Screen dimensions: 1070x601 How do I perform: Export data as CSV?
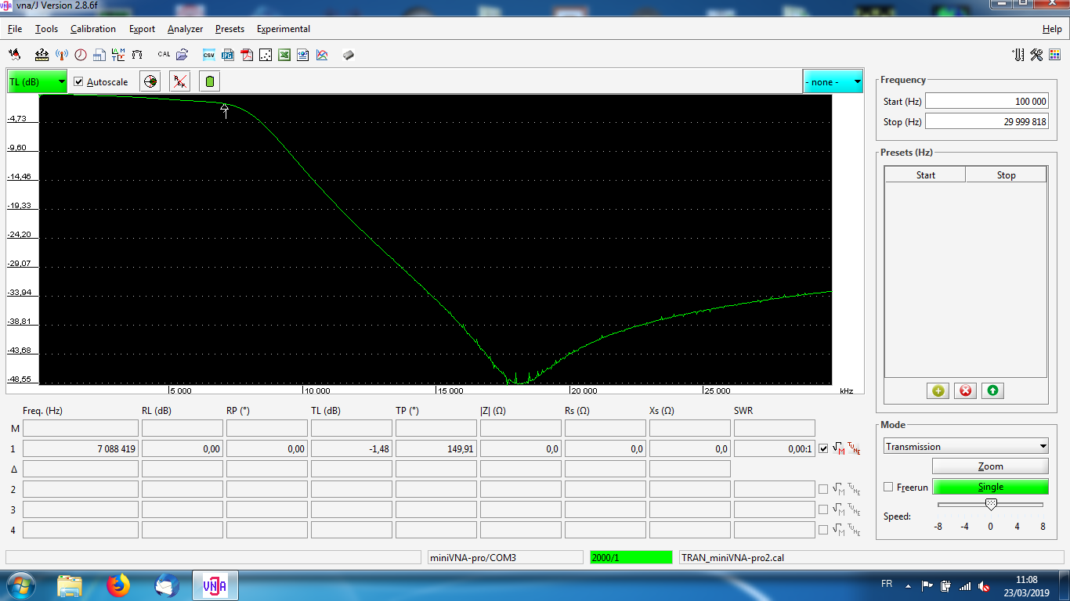click(209, 55)
